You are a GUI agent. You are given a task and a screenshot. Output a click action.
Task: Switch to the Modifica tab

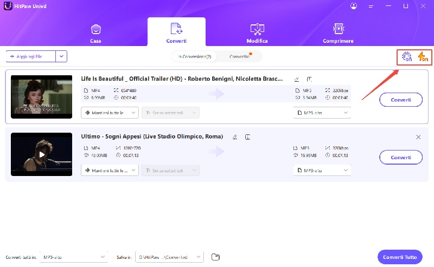coord(257,32)
